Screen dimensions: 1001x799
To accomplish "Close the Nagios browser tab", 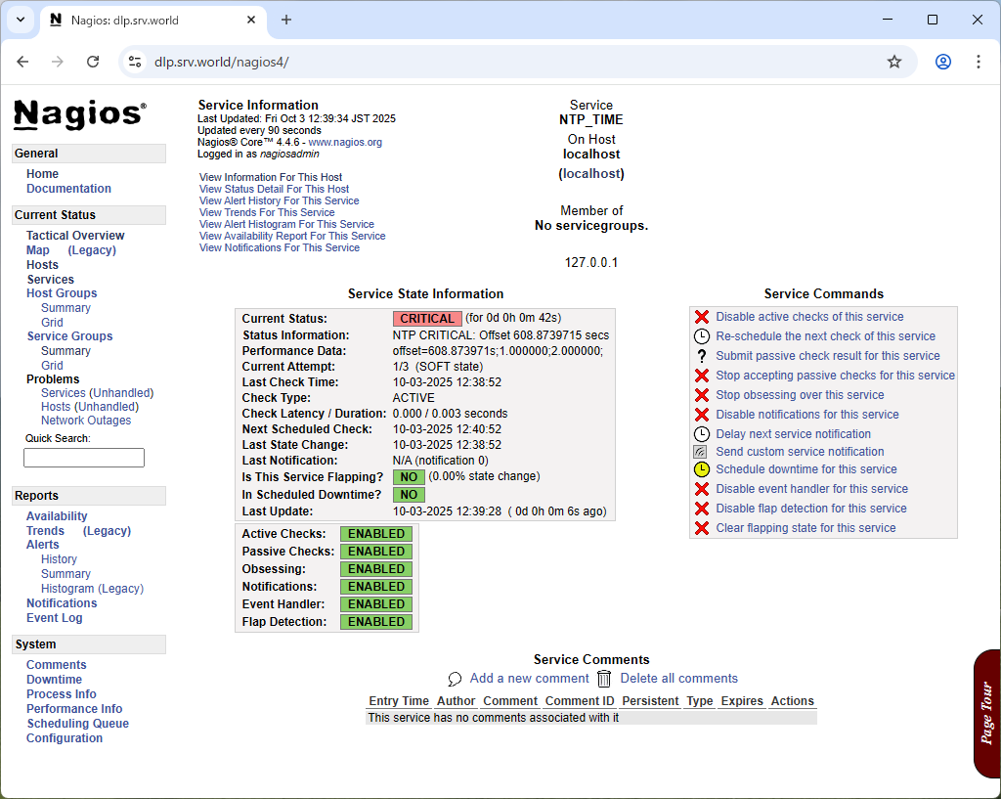I will (x=251, y=20).
